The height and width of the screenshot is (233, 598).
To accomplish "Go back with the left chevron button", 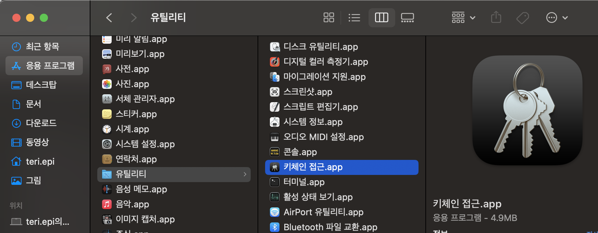I will [109, 18].
